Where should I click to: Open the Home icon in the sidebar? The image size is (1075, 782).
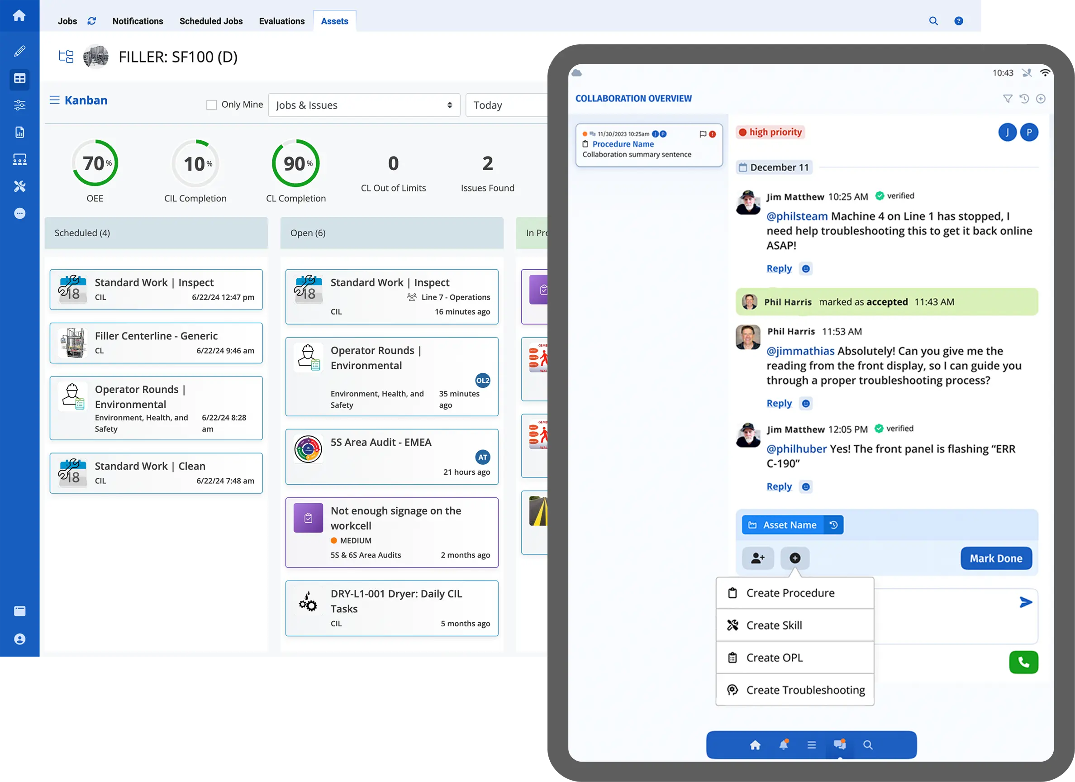tap(19, 16)
